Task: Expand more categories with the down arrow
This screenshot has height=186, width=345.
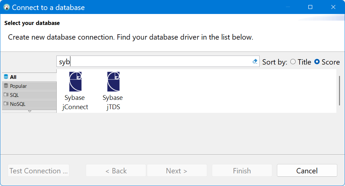Action: pyautogui.click(x=29, y=111)
